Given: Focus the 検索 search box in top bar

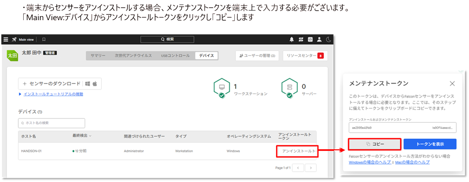Looking at the screenshot, I should pyautogui.click(x=167, y=39).
